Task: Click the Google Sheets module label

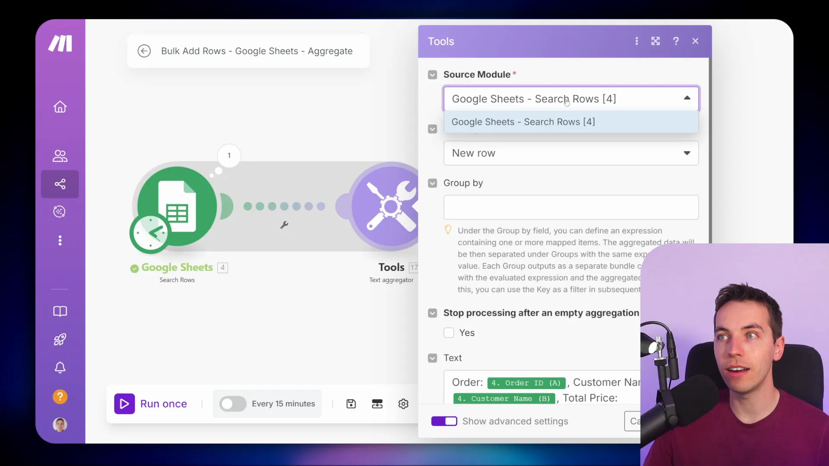Action: click(x=177, y=268)
